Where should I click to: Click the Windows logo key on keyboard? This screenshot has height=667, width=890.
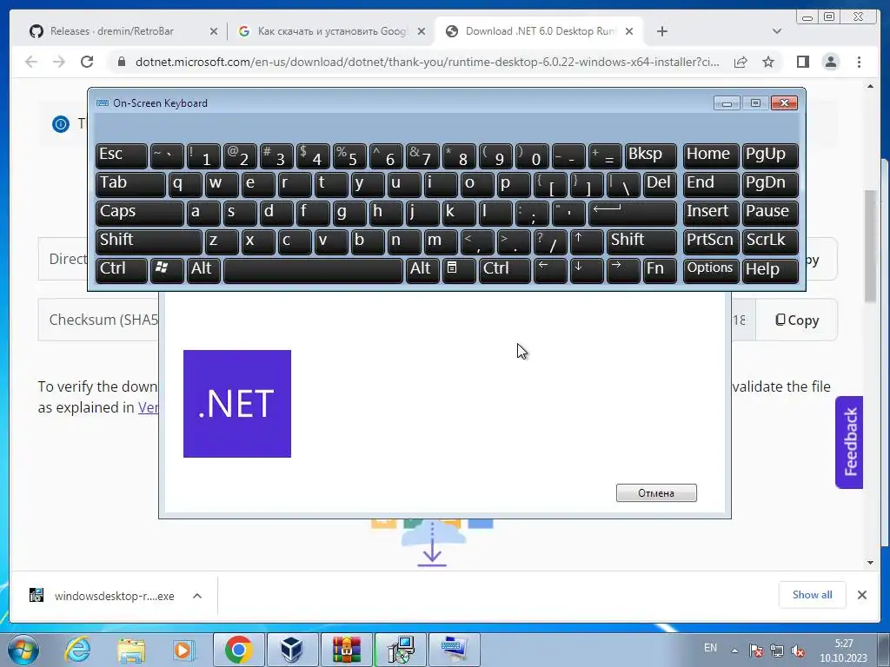[166, 269]
